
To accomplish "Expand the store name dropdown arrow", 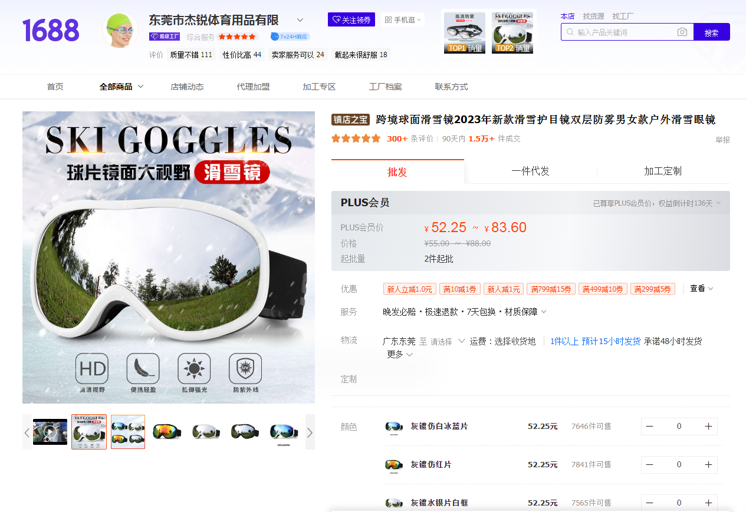I will coord(300,20).
